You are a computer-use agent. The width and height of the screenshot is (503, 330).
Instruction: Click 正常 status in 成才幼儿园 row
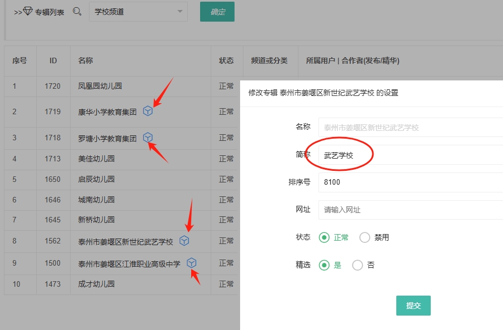226,284
